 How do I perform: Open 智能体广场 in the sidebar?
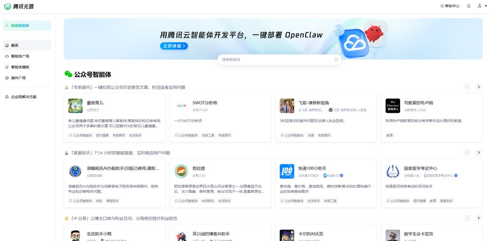pos(27,56)
